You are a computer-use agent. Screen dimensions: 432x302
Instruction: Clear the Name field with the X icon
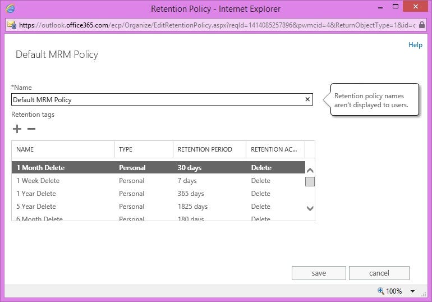(307, 99)
